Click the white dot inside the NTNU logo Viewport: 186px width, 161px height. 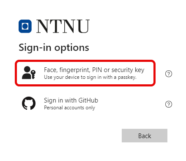(x=25, y=26)
